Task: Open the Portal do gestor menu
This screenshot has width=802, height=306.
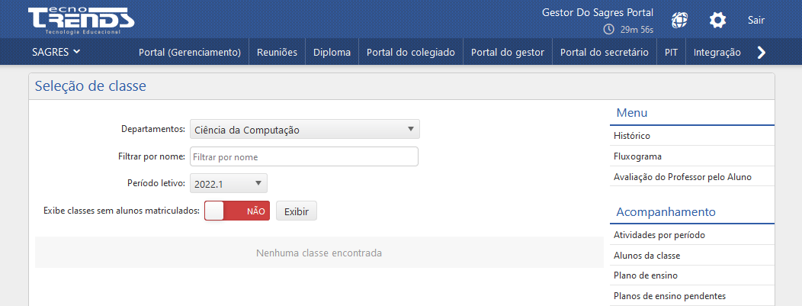Action: [x=508, y=52]
